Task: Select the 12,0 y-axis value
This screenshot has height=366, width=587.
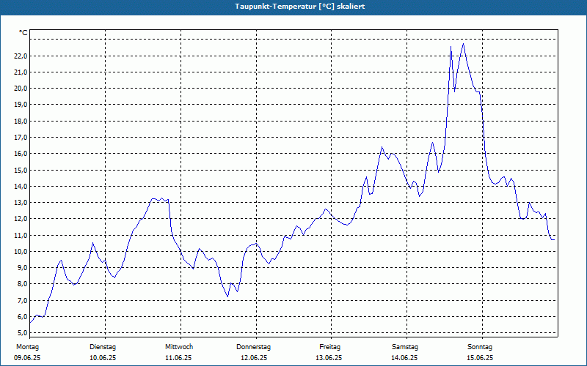Action: (x=21, y=218)
